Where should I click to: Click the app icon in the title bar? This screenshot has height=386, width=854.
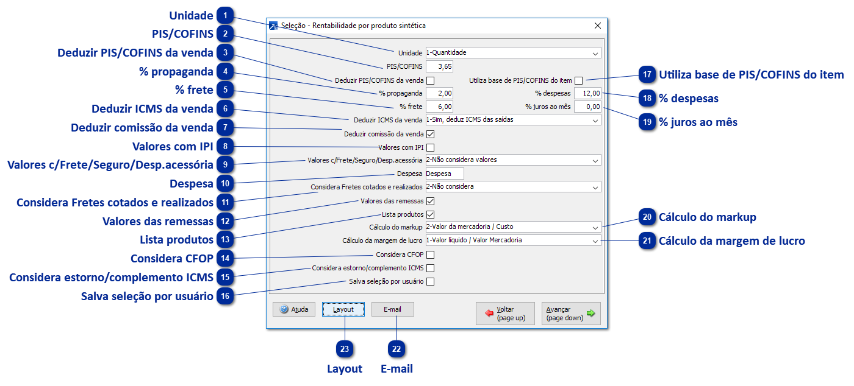tap(274, 26)
